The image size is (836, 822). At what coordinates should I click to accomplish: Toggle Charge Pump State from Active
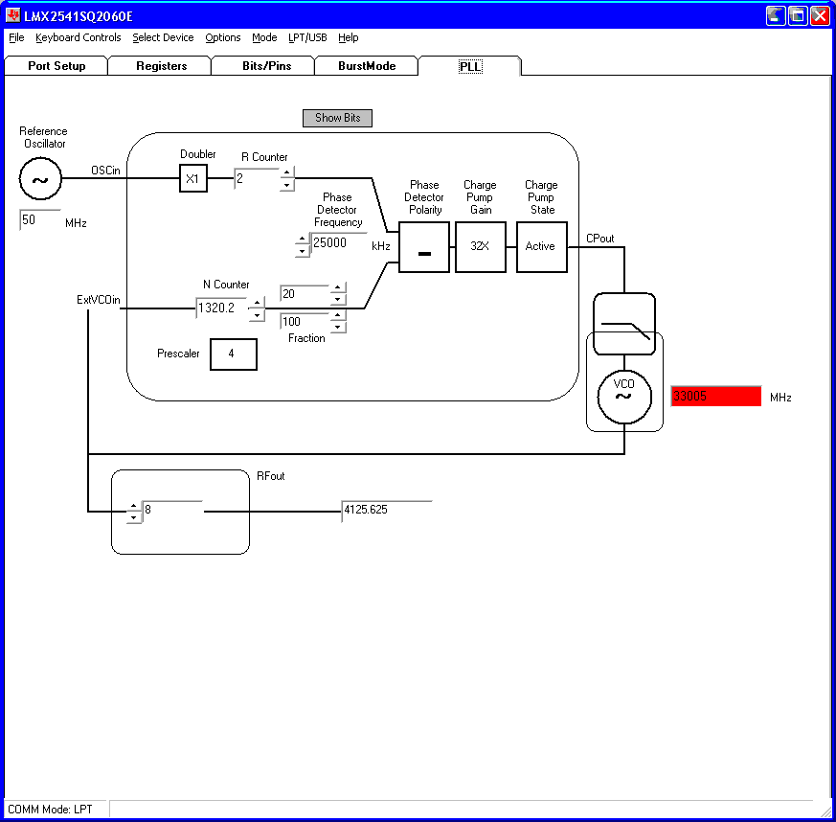(x=541, y=246)
